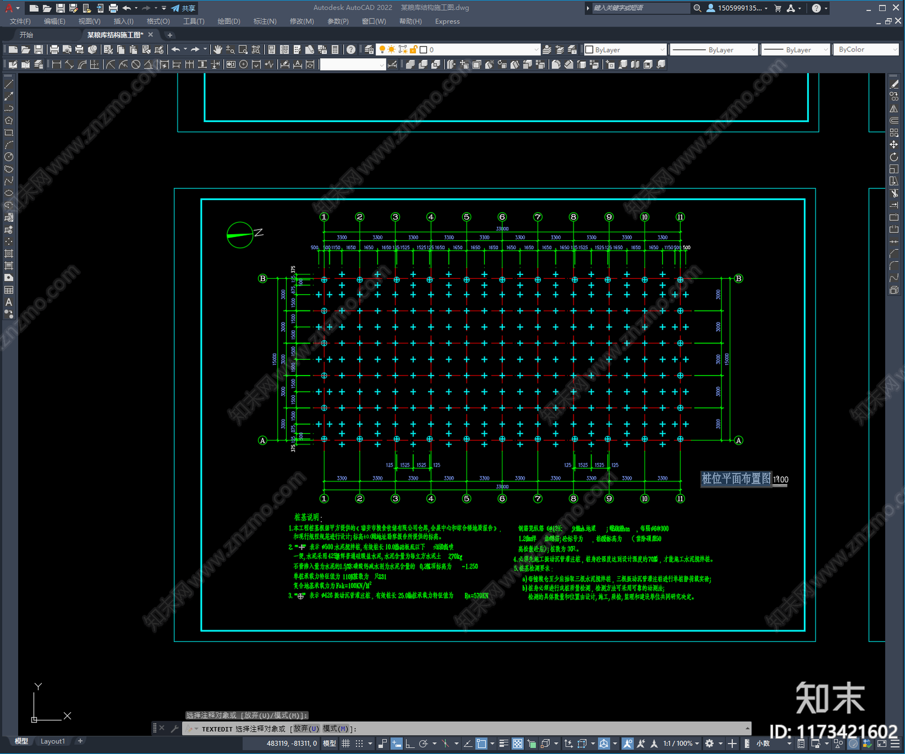This screenshot has height=754, width=905.
Task: Select the Linear dimension tool
Action: [x=57, y=64]
